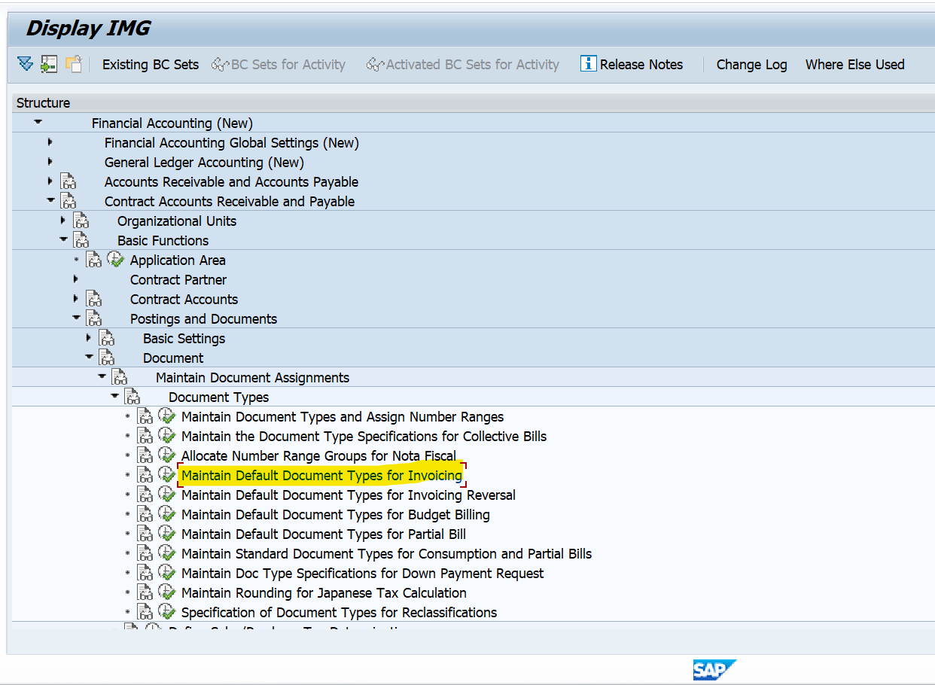Click the second toolbar icon with green arrow
935x685 pixels.
click(49, 64)
